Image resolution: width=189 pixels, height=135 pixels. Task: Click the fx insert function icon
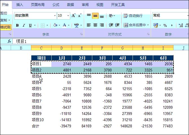click(9, 42)
